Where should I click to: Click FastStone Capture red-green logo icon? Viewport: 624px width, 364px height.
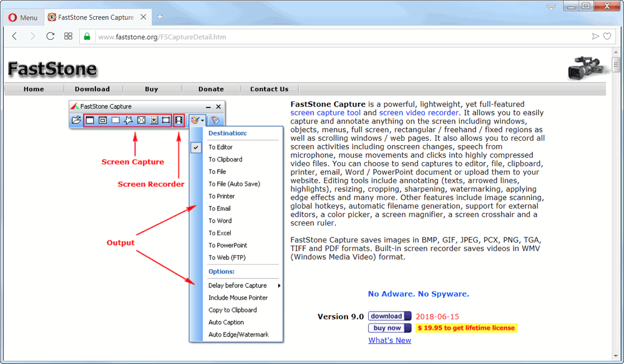coord(74,106)
